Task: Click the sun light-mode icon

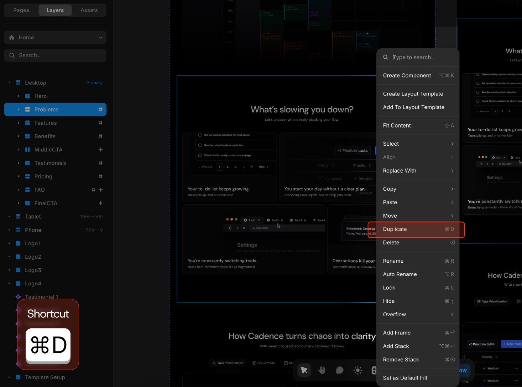Action: point(358,370)
